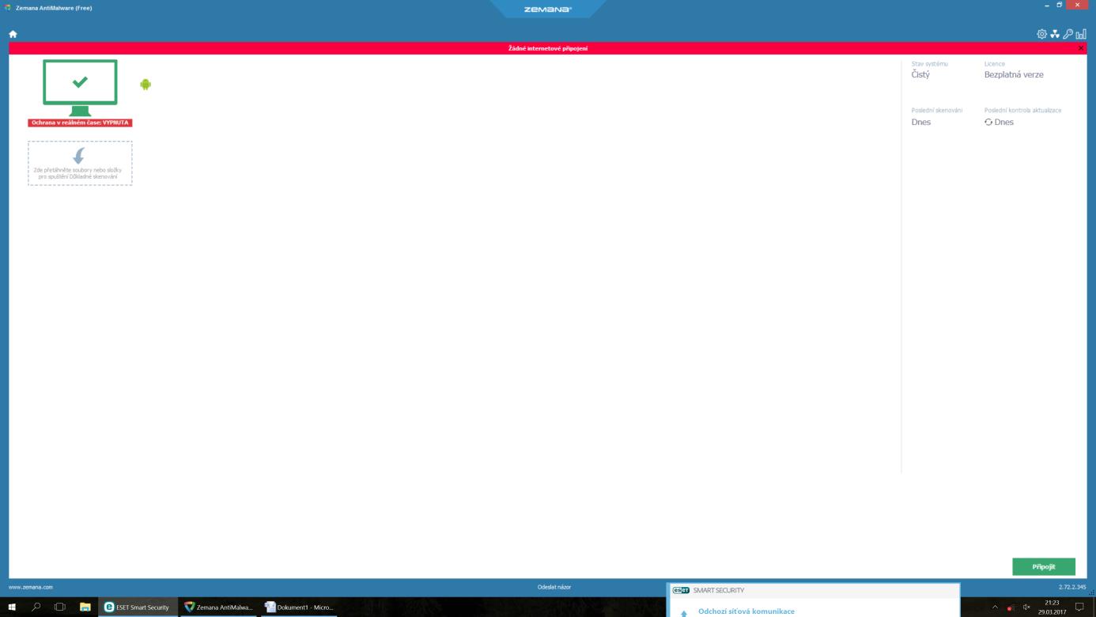1096x617 pixels.
Task: Click the network status tray icon
Action: [1010, 607]
